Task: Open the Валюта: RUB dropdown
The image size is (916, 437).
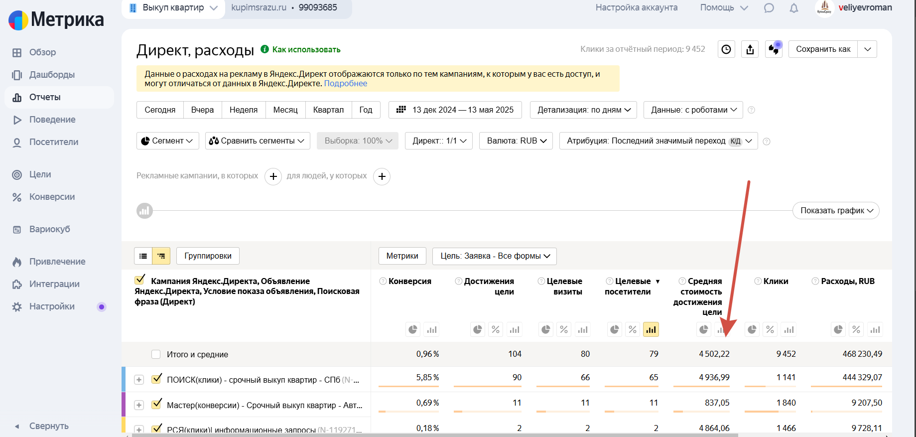Action: pos(516,141)
